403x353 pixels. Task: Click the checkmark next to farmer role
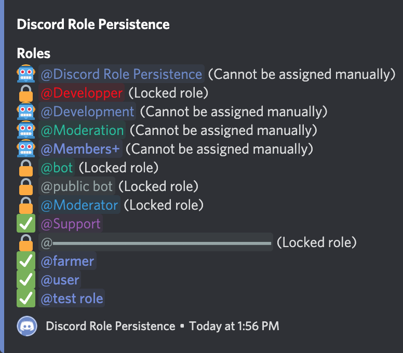point(26,261)
